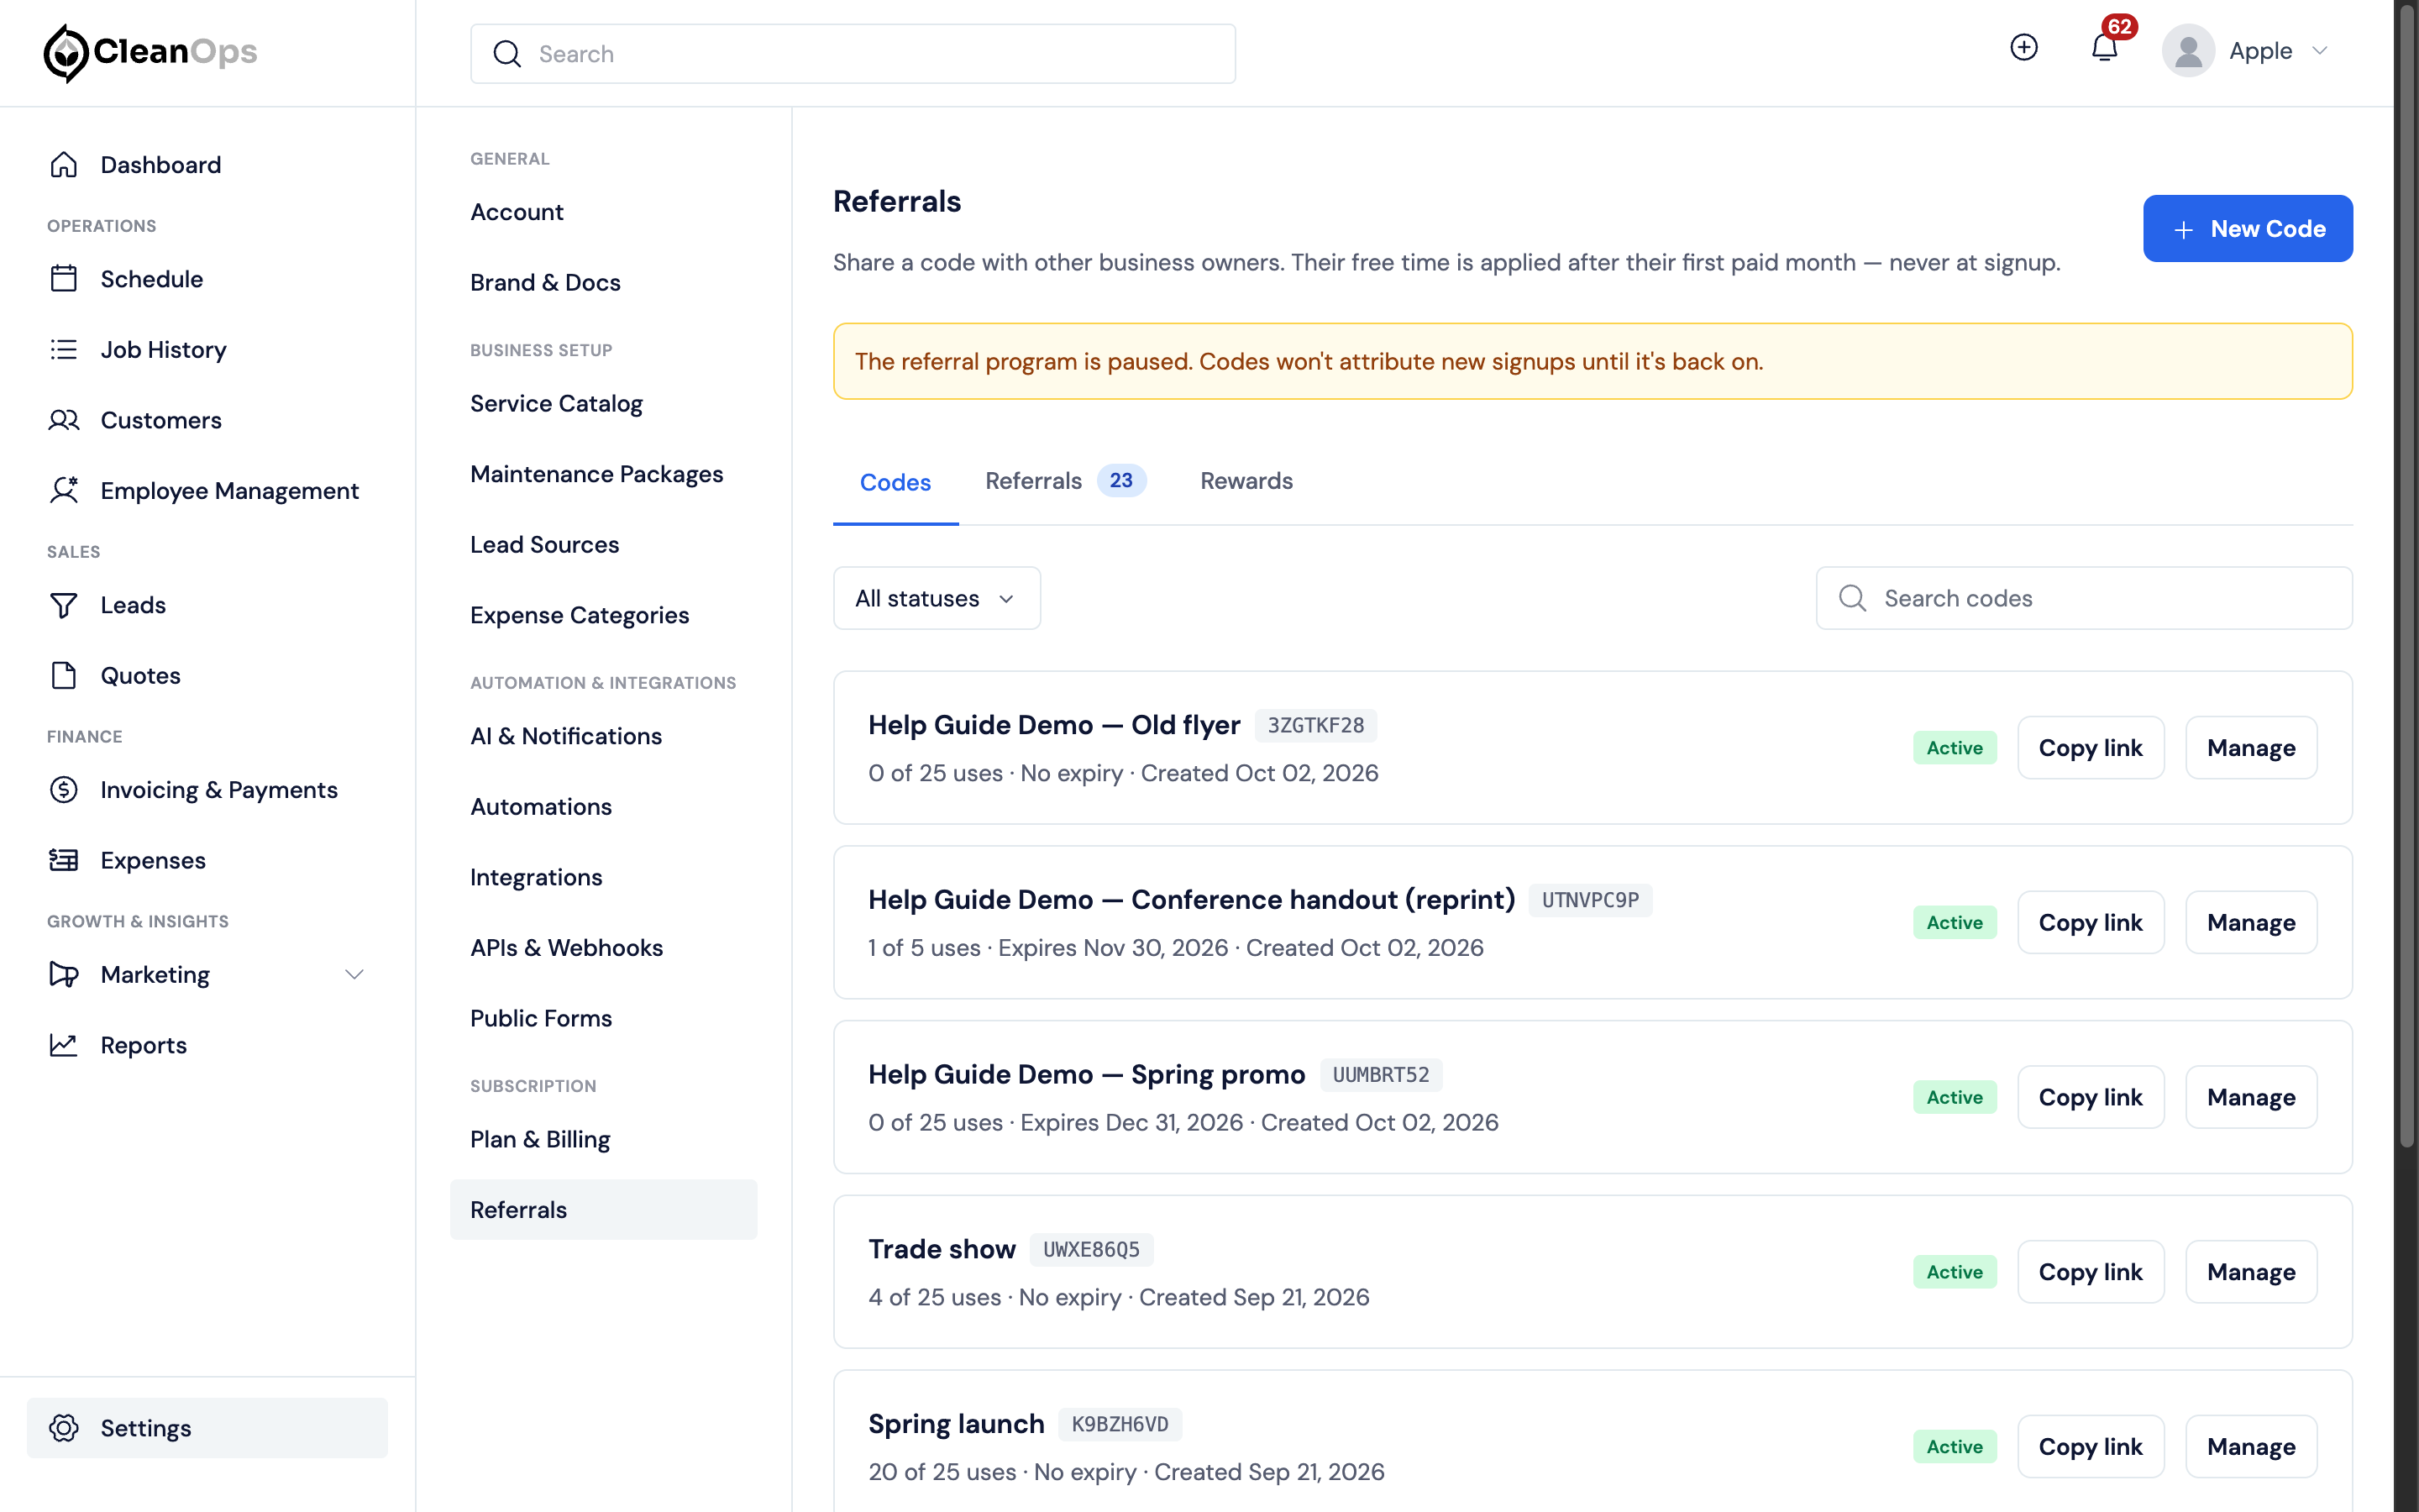Open Schedule via the calendar icon
2419x1512 pixels.
pos(64,278)
